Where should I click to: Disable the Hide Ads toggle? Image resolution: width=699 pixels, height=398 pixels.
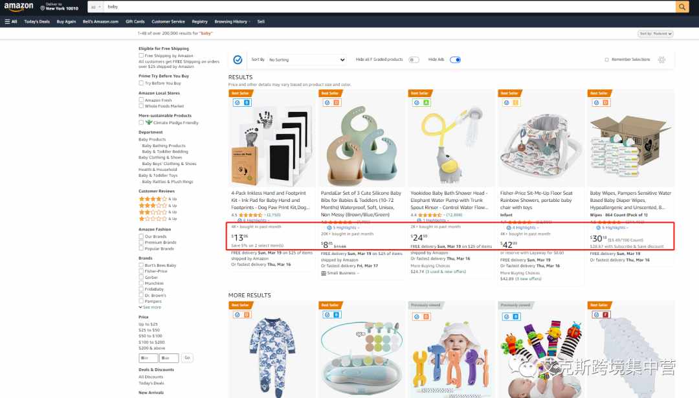tap(455, 60)
